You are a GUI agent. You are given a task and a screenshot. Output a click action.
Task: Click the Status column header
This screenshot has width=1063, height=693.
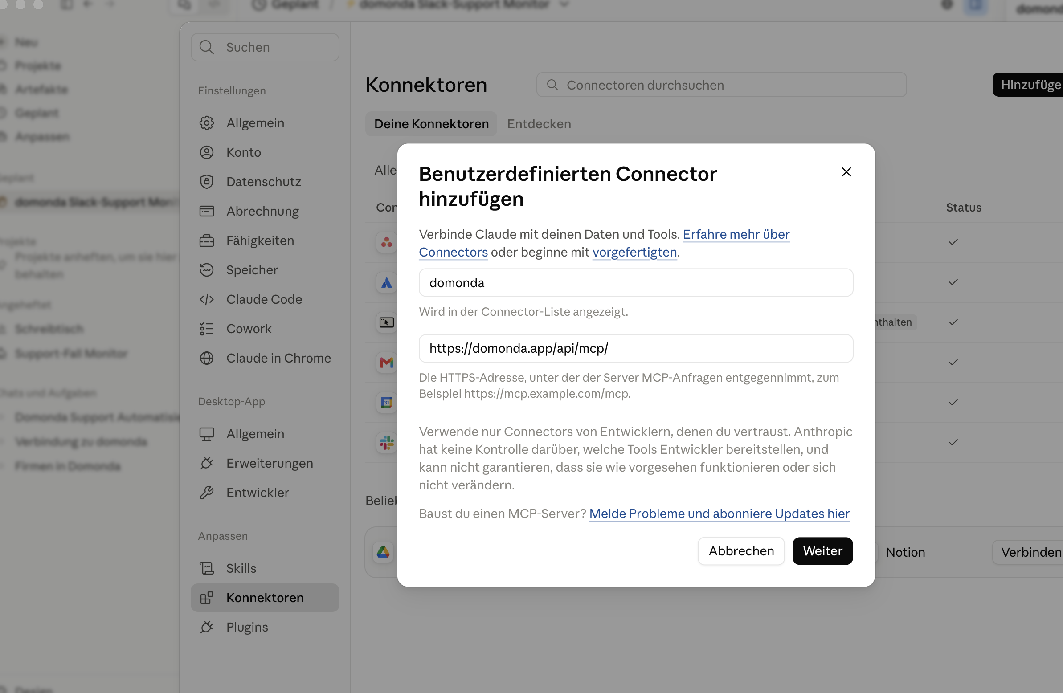tap(963, 207)
